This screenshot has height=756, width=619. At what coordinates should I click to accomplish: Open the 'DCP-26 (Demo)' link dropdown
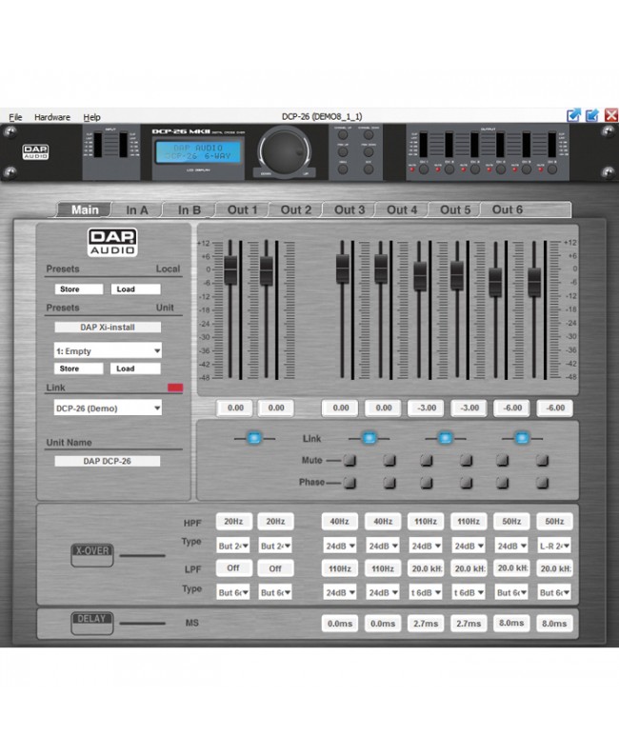[108, 408]
